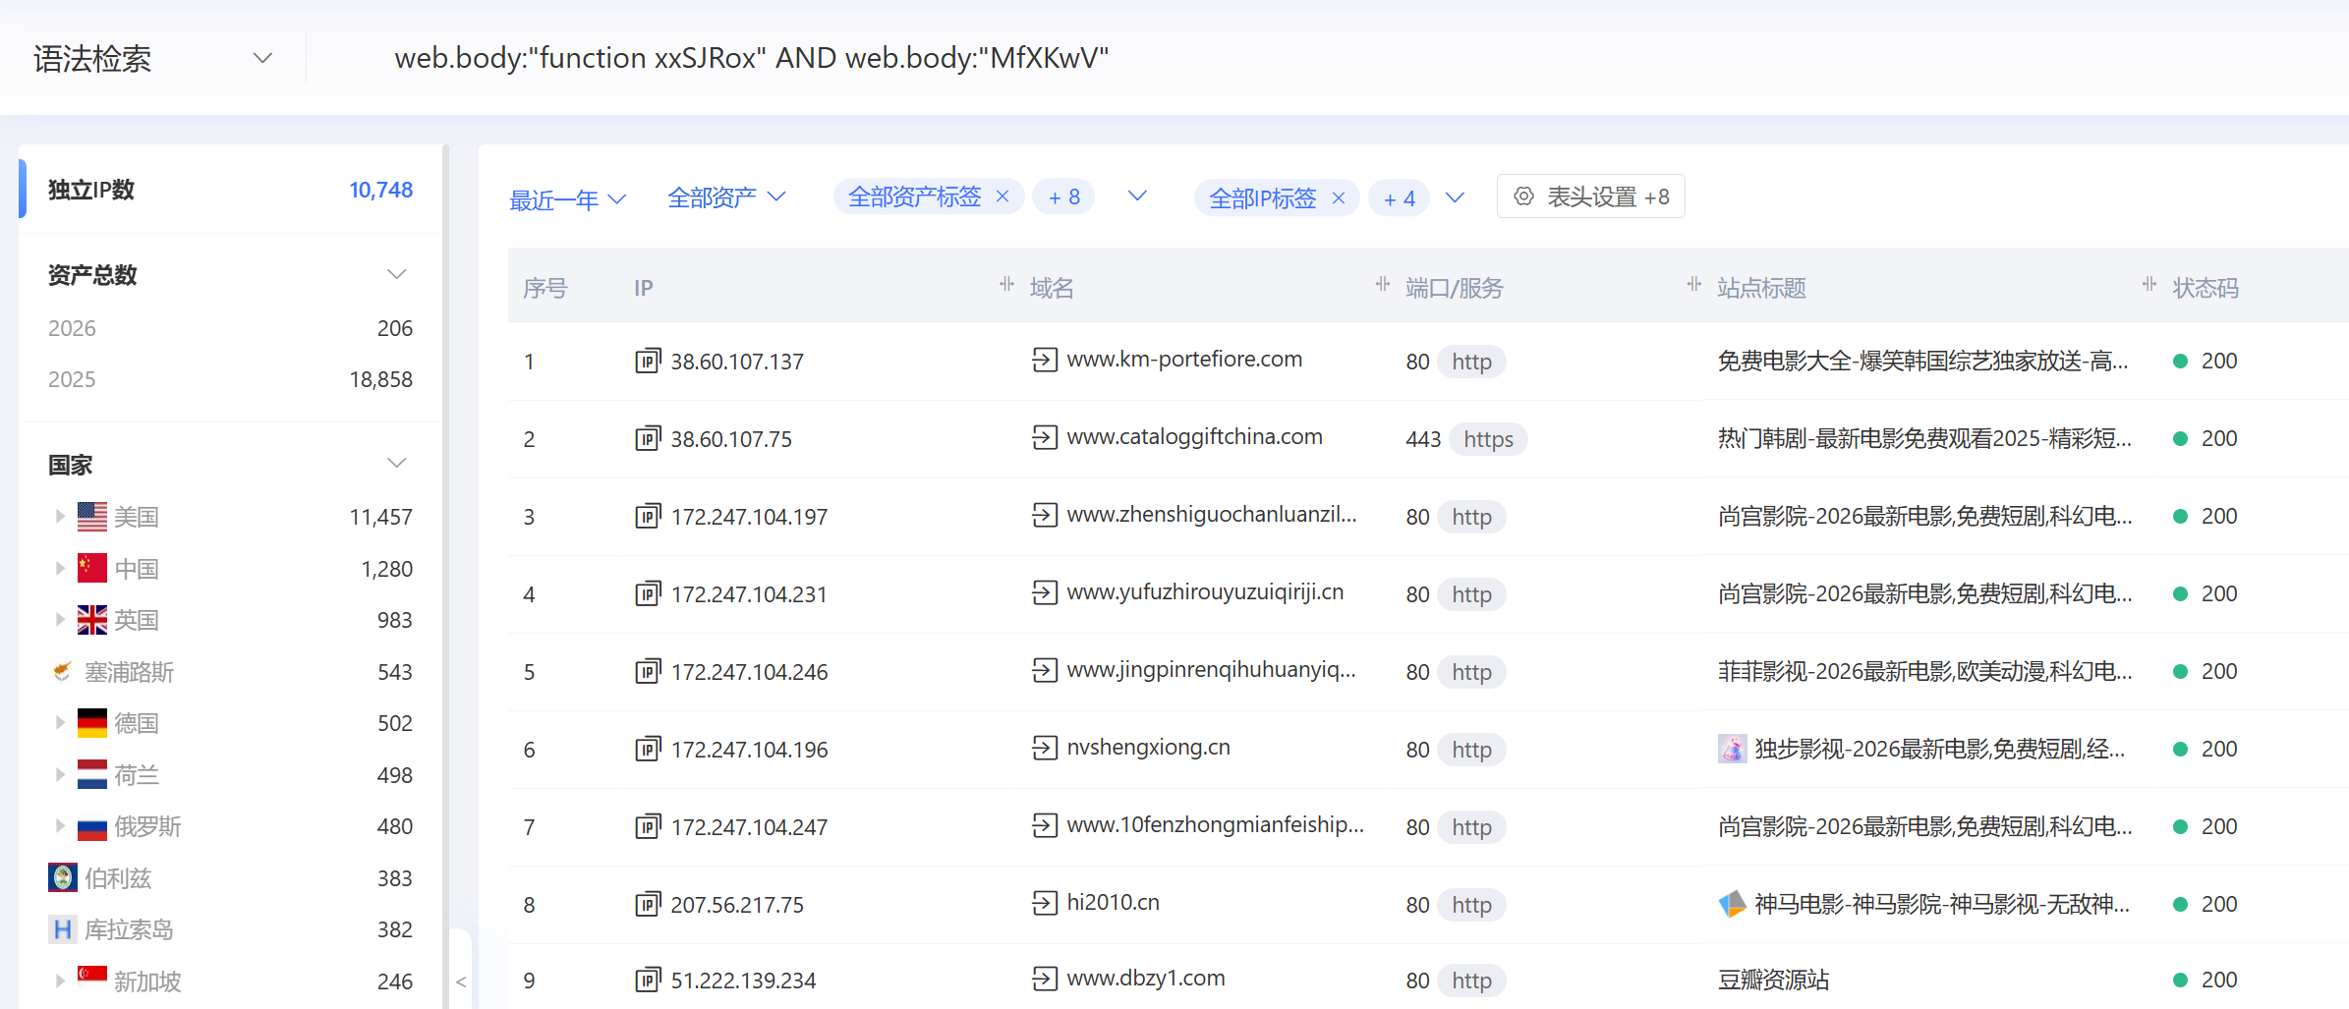Viewport: 2349px width, 1009px height.
Task: Click the column resize handle after IP header
Action: coord(1006,285)
